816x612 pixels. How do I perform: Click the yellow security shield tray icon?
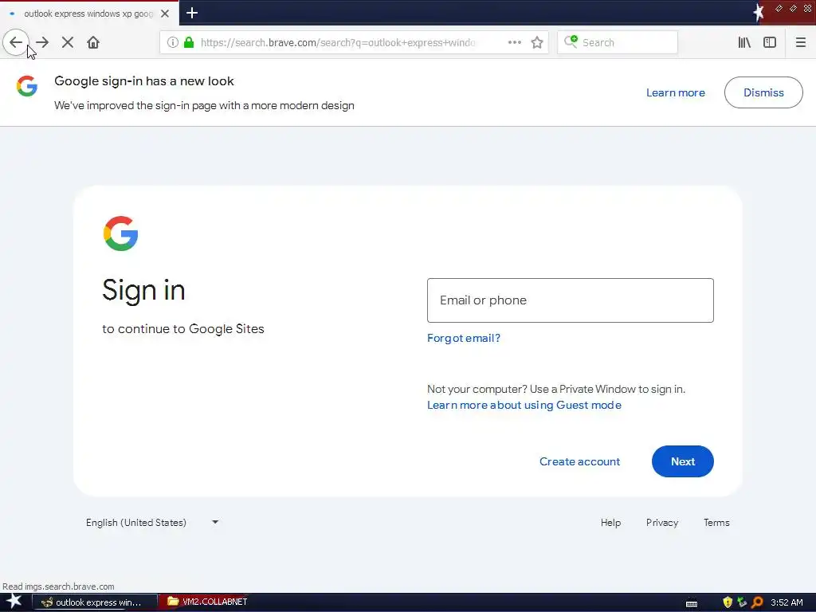pyautogui.click(x=728, y=602)
